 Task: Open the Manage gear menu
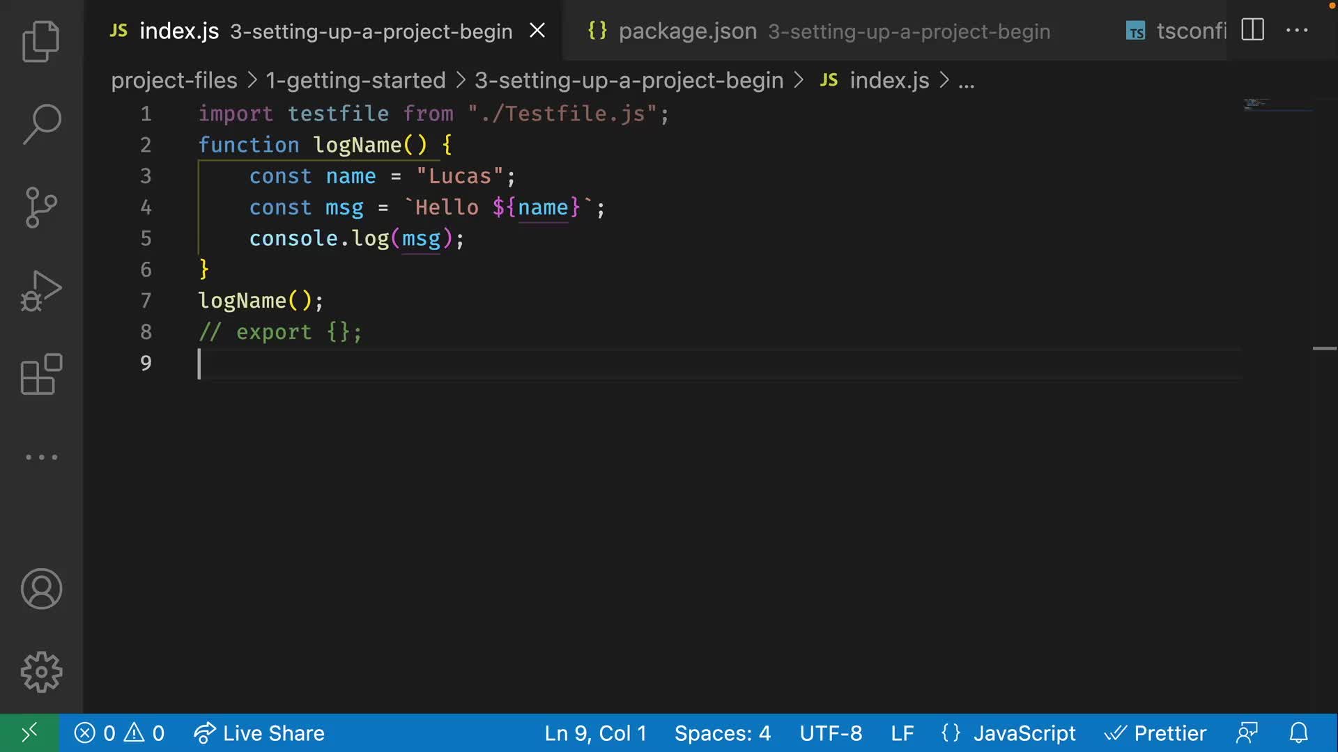tap(41, 672)
